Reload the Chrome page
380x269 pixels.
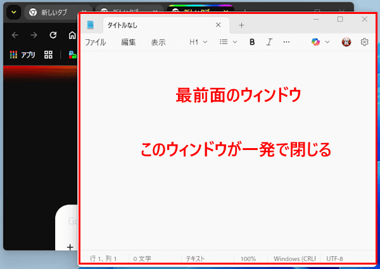coord(53,35)
